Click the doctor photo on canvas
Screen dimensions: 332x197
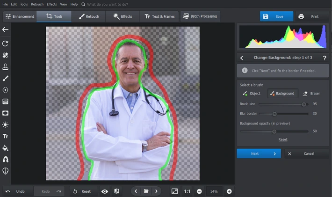tap(123, 103)
